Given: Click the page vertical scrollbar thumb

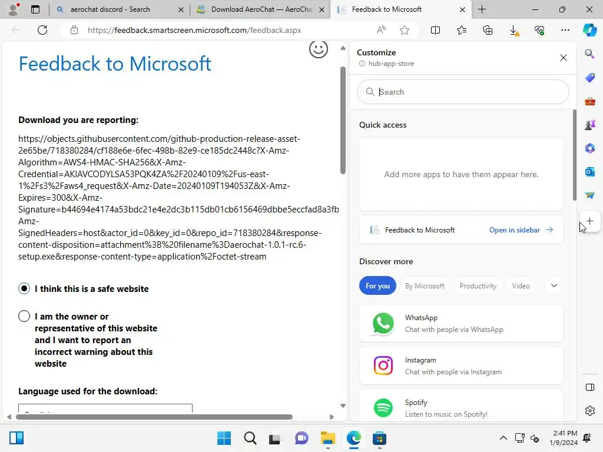Looking at the screenshot, I should (x=343, y=120).
